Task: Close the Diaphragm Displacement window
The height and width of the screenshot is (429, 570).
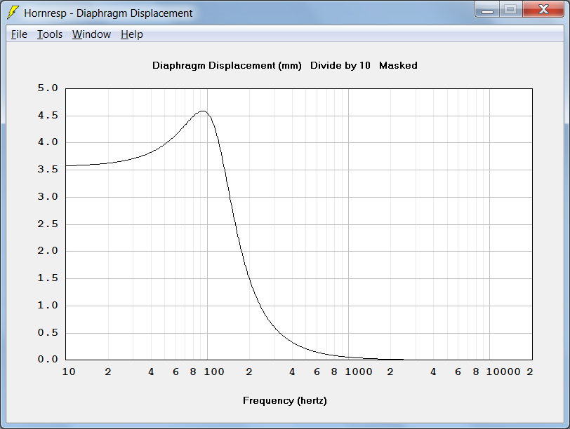Action: [x=543, y=10]
